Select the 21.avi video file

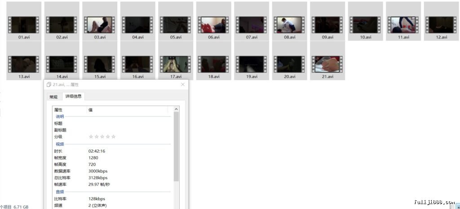pos(327,60)
